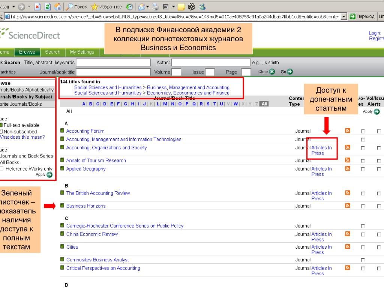Open the browser History icon
This screenshot has width=384, height=288.
(129, 7)
